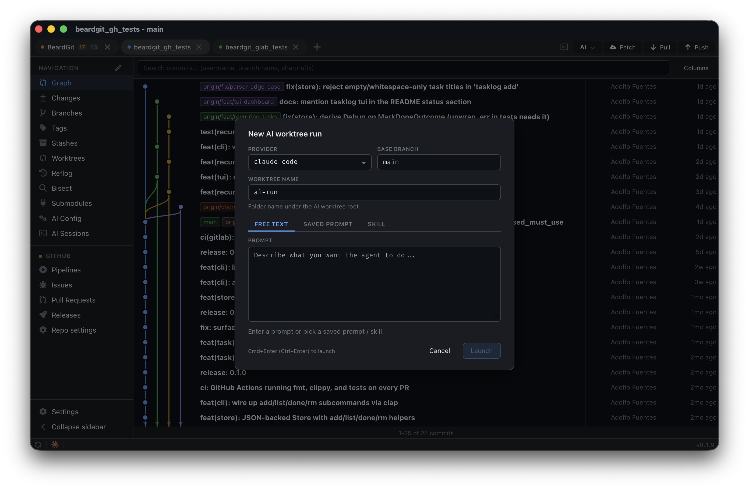The image size is (749, 490).
Task: Click the Launch button
Action: (482, 351)
